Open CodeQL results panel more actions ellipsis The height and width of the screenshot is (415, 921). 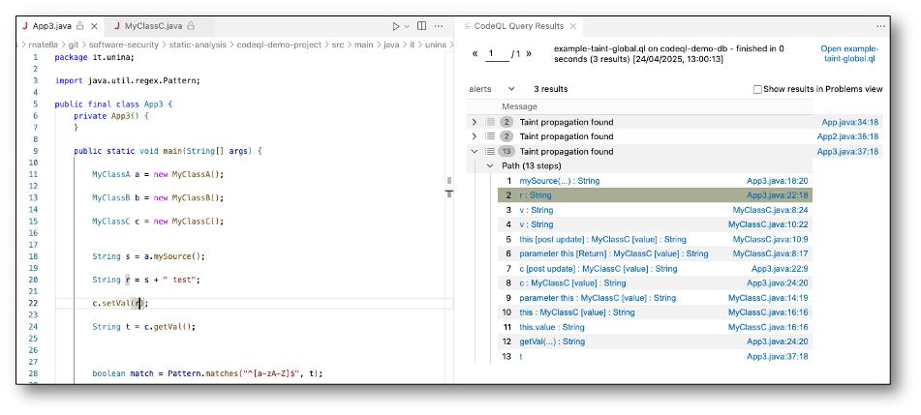[x=880, y=26]
